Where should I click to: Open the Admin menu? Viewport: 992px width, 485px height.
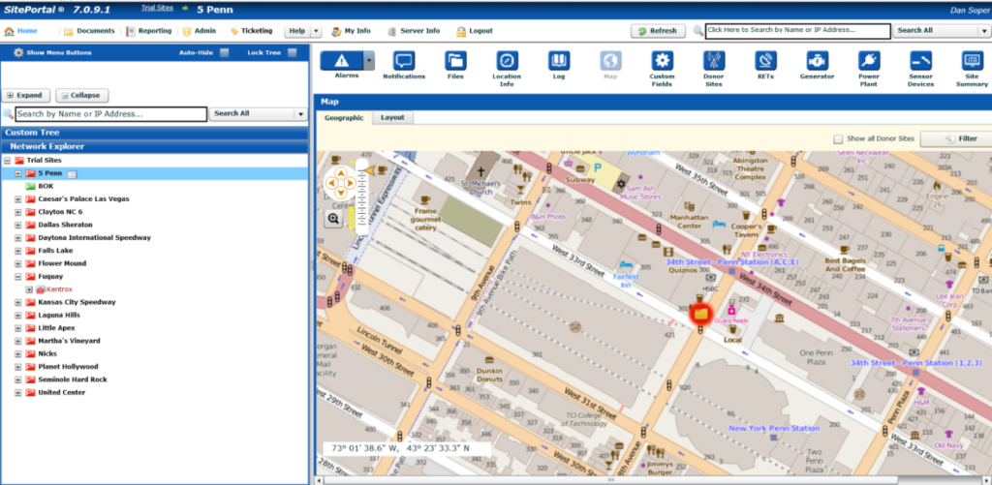pyautogui.click(x=200, y=31)
